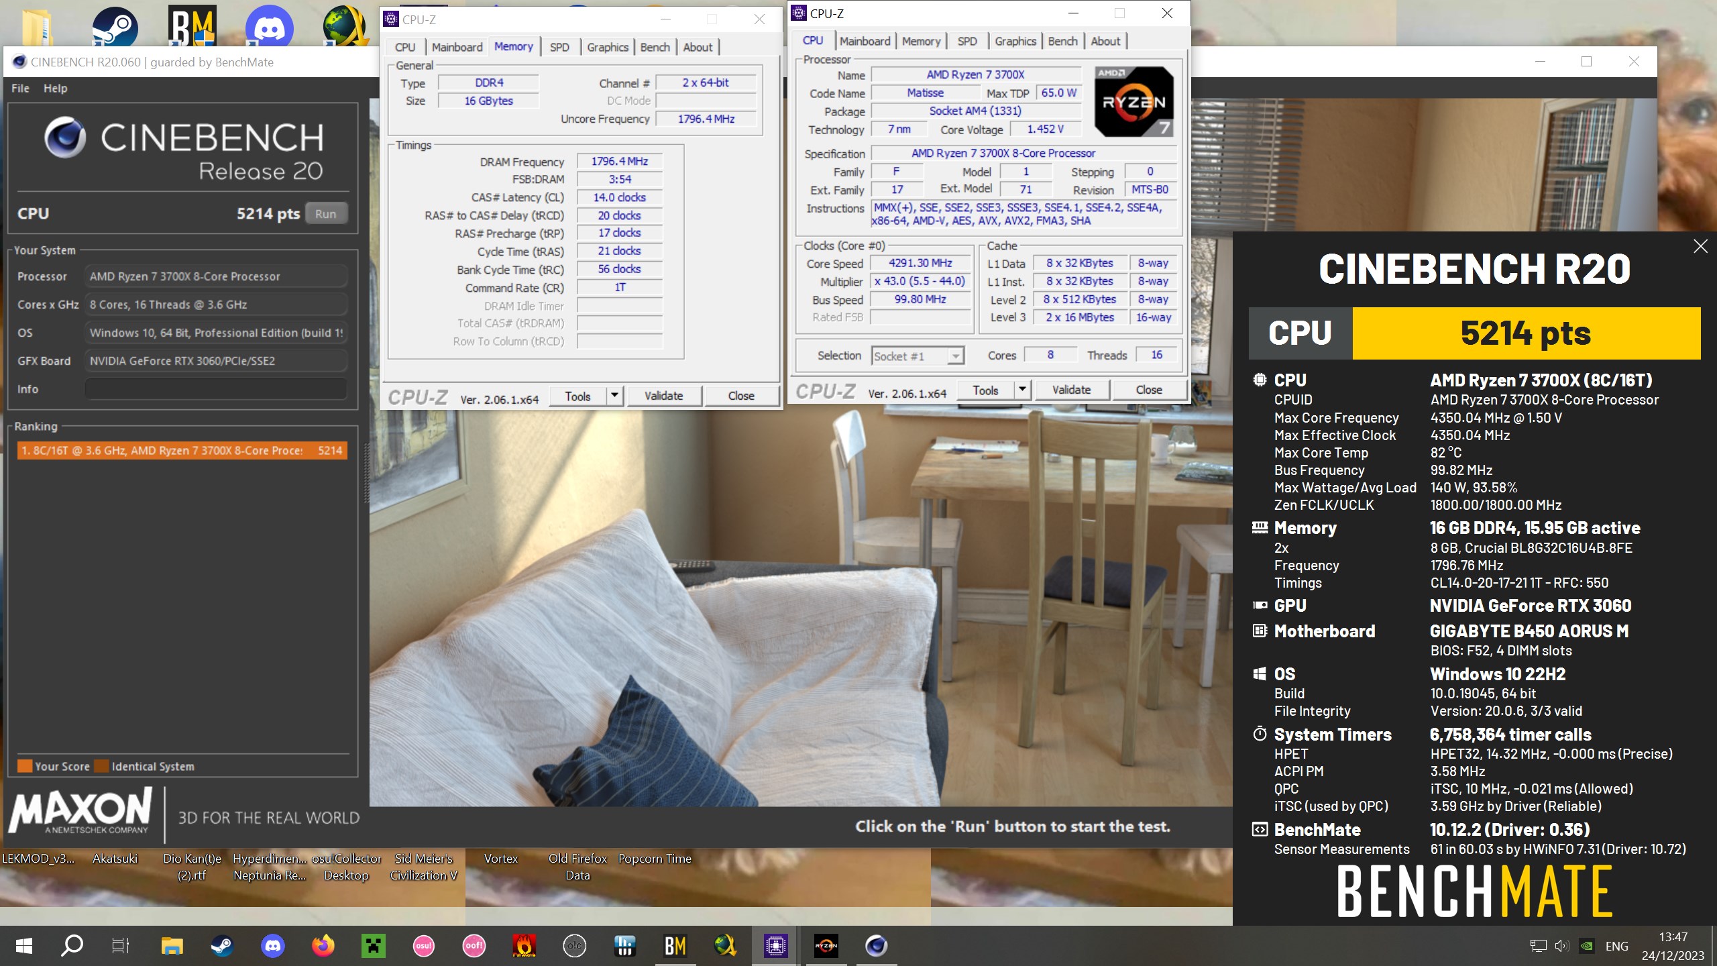Select the Popcorn Time desktop shortcut label
The width and height of the screenshot is (1717, 966).
pyautogui.click(x=655, y=859)
